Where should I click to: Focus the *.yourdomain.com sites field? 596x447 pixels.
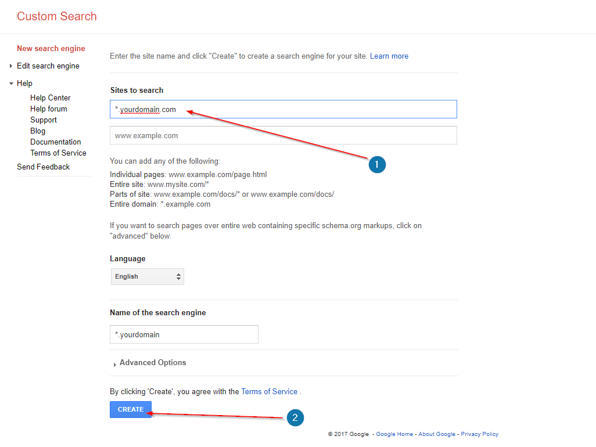click(x=283, y=109)
